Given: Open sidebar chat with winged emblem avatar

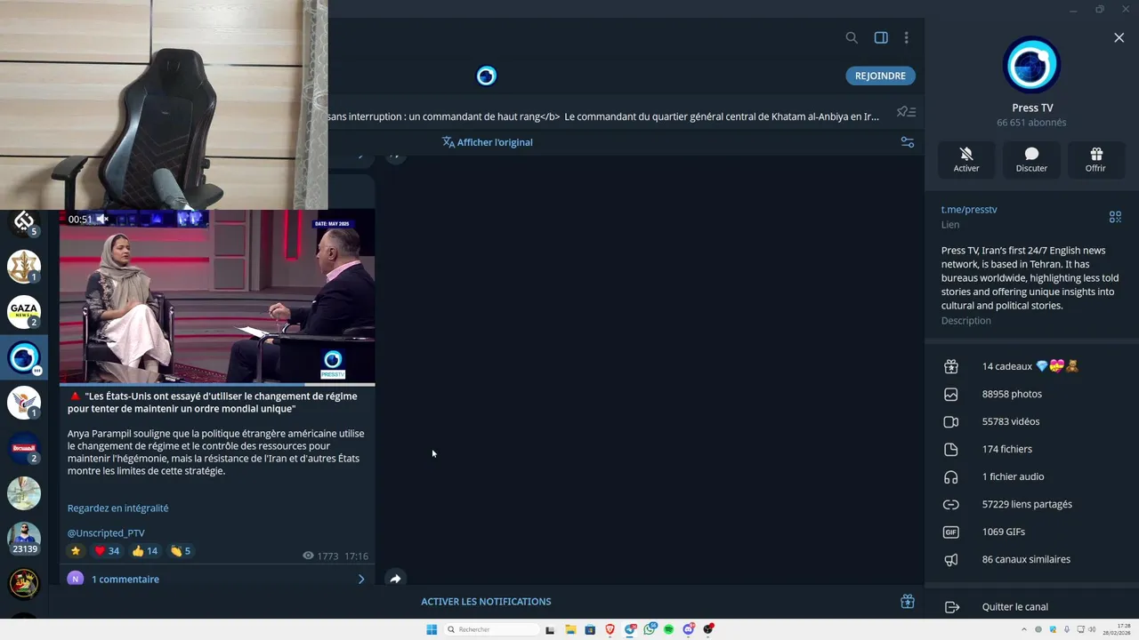Looking at the screenshot, I should tap(24, 403).
